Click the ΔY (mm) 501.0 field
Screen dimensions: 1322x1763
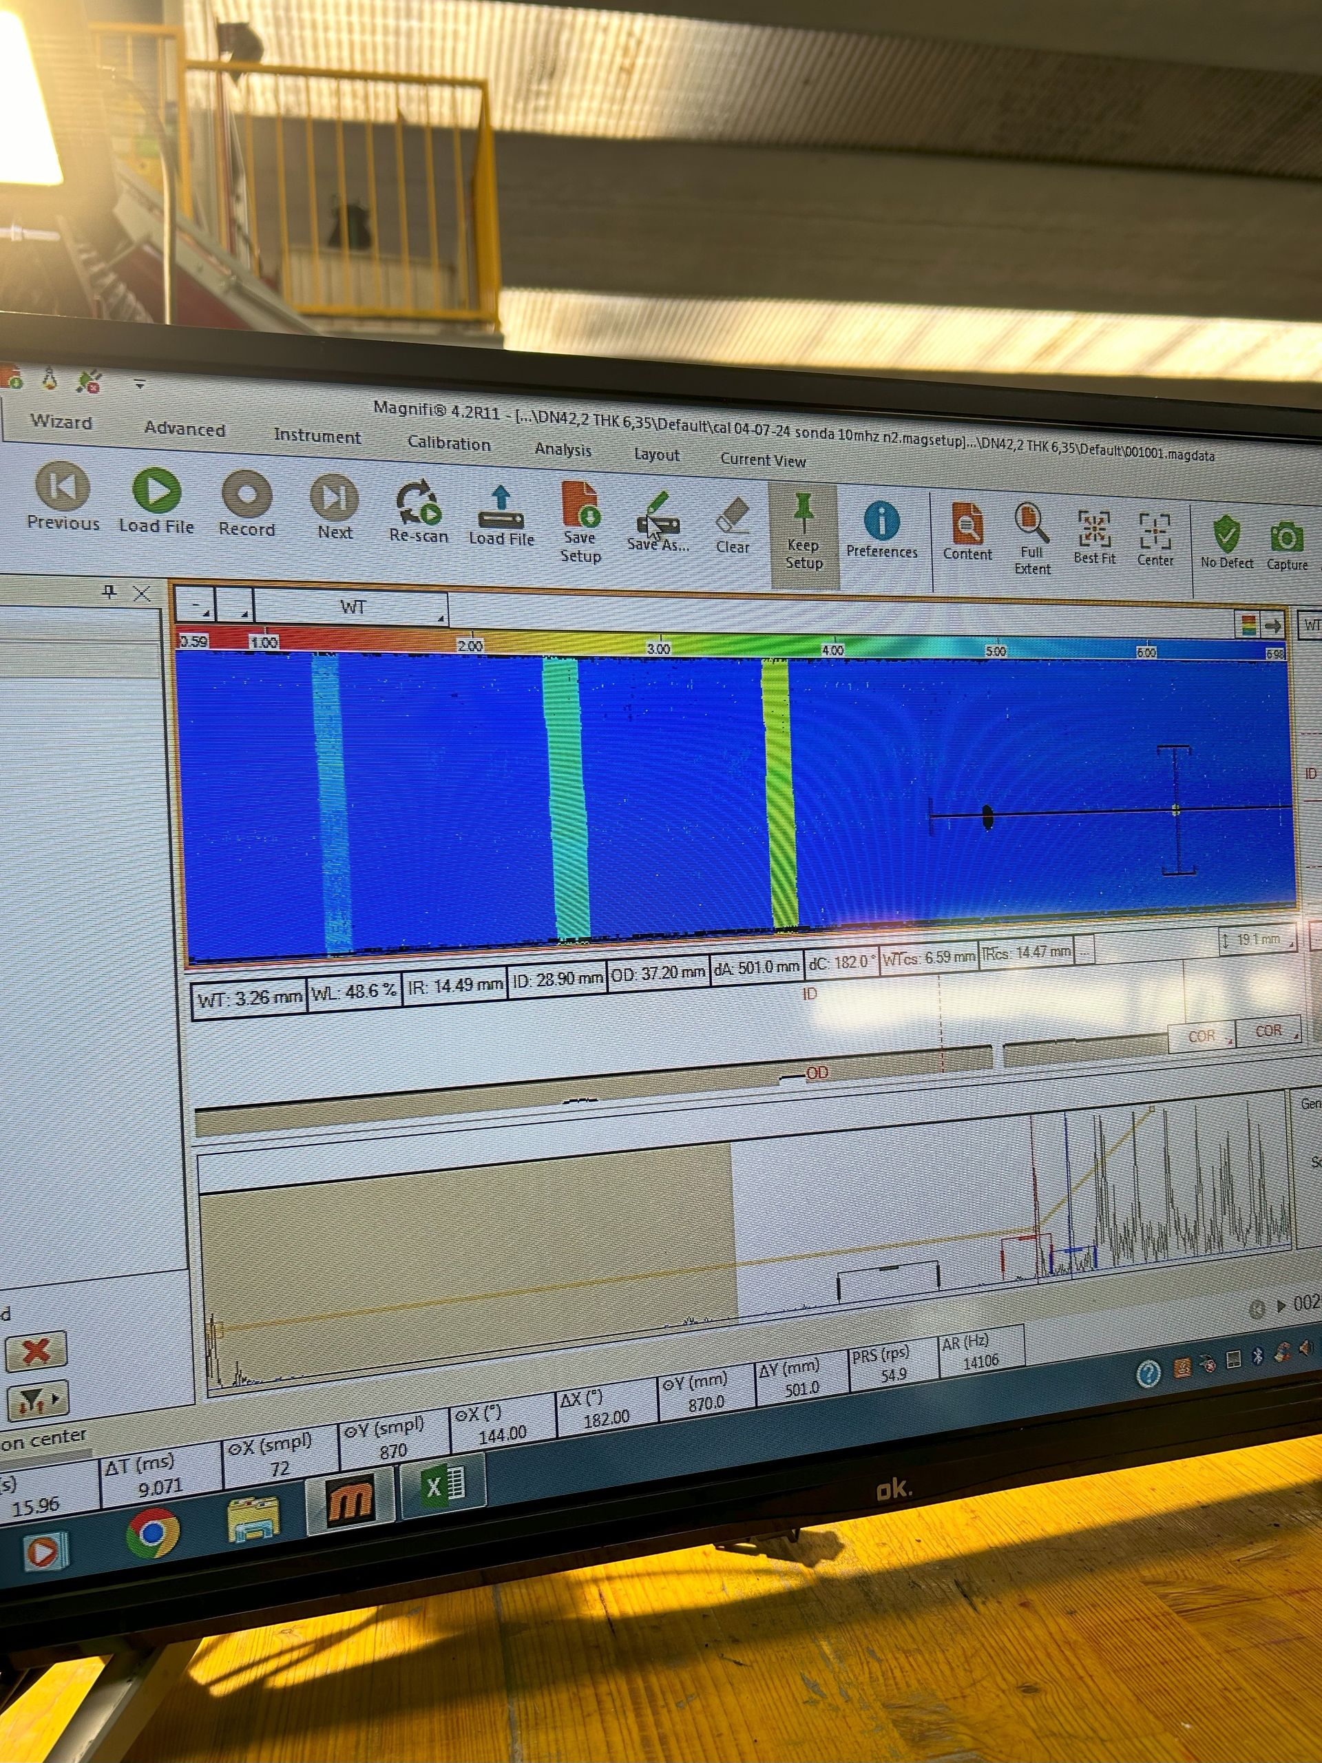[x=800, y=1379]
